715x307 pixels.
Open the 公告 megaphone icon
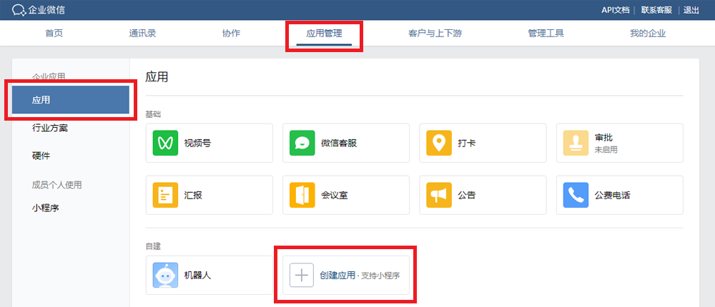439,195
